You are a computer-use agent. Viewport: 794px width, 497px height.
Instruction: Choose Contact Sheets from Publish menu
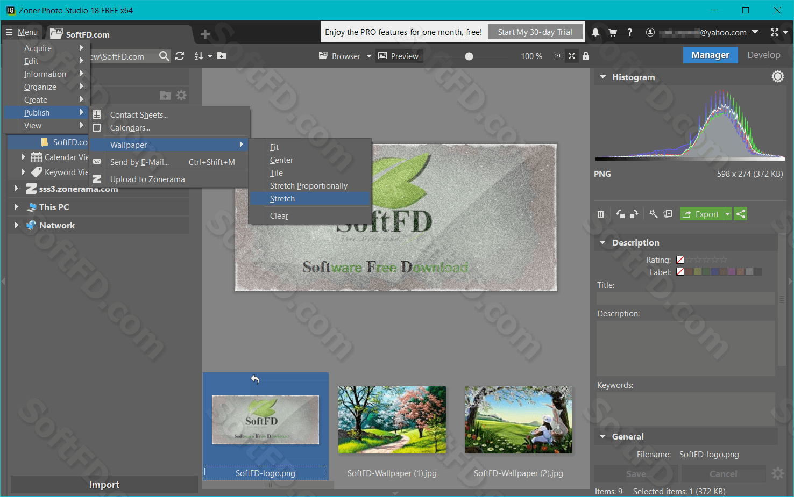[x=169, y=114]
